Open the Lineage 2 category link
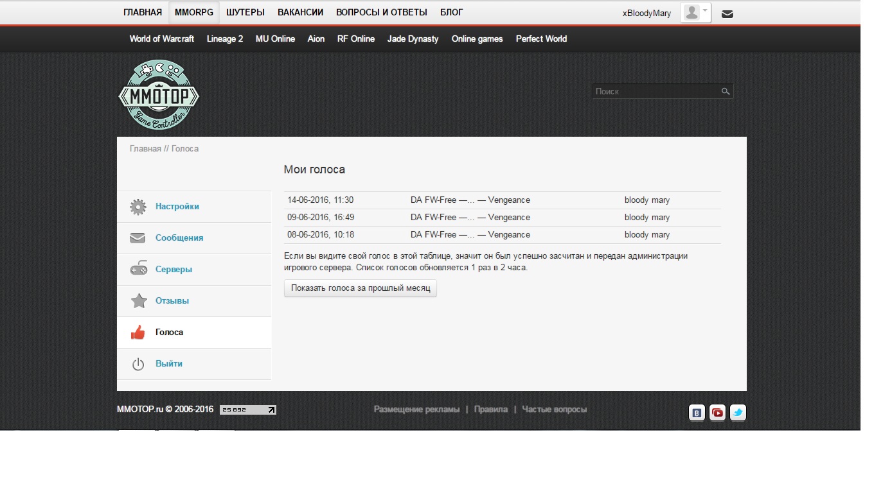Screen dimensions: 874x493 (x=225, y=39)
